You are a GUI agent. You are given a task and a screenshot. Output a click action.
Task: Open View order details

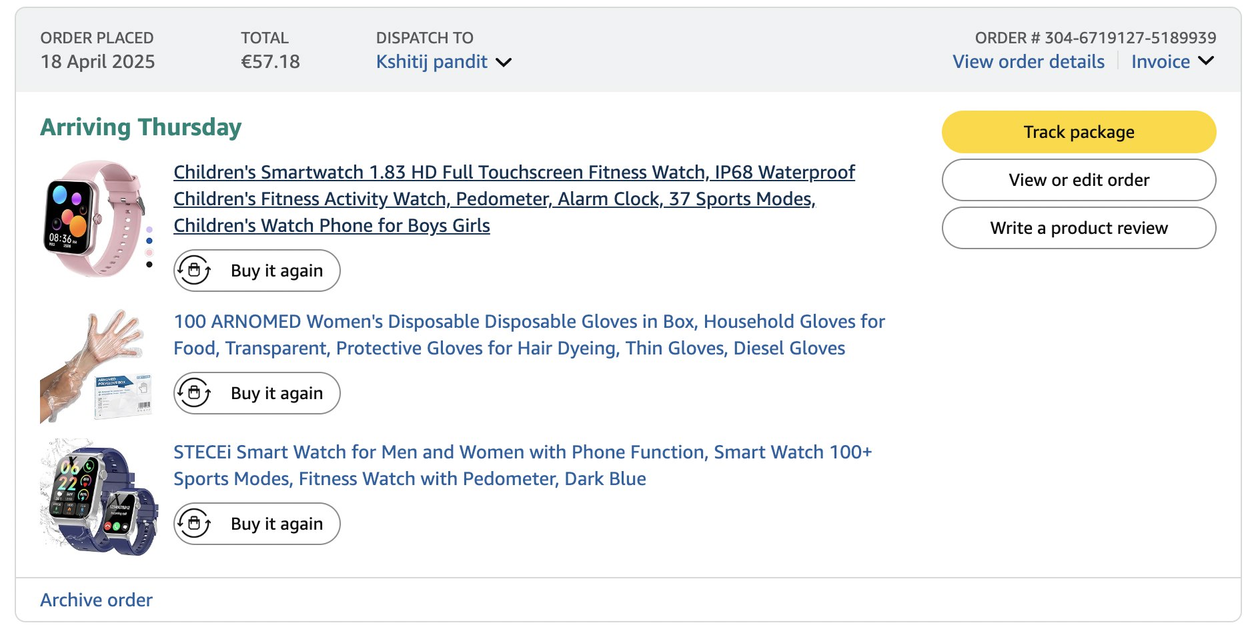(1028, 62)
